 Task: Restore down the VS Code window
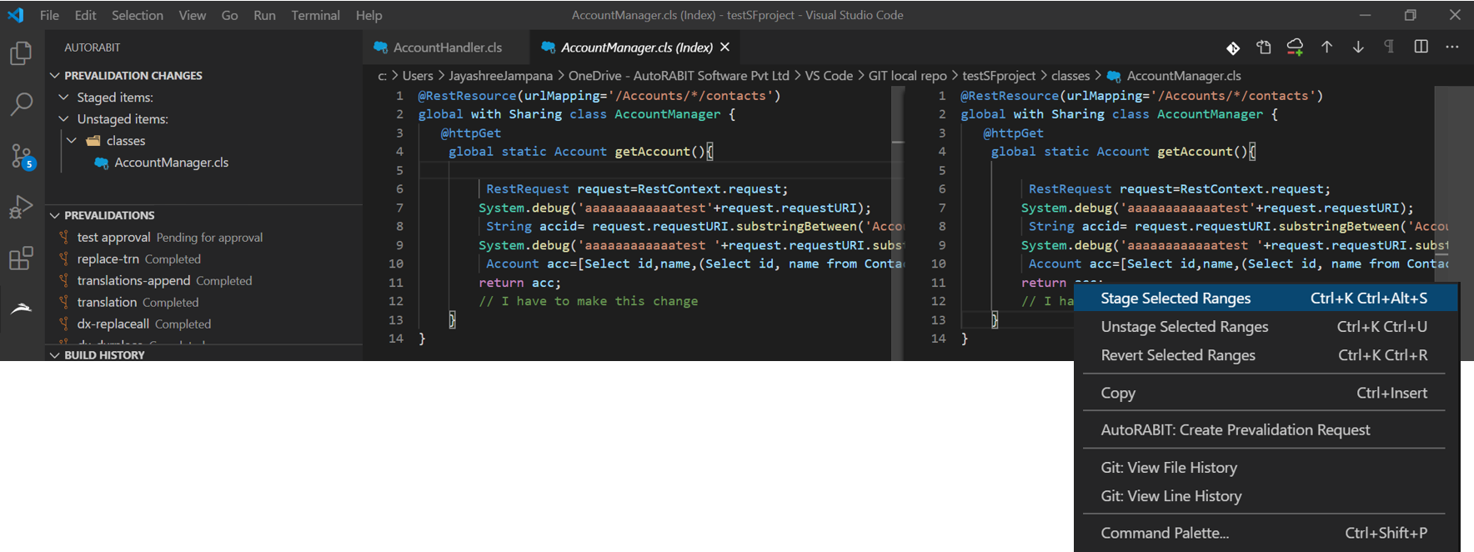(x=1410, y=15)
